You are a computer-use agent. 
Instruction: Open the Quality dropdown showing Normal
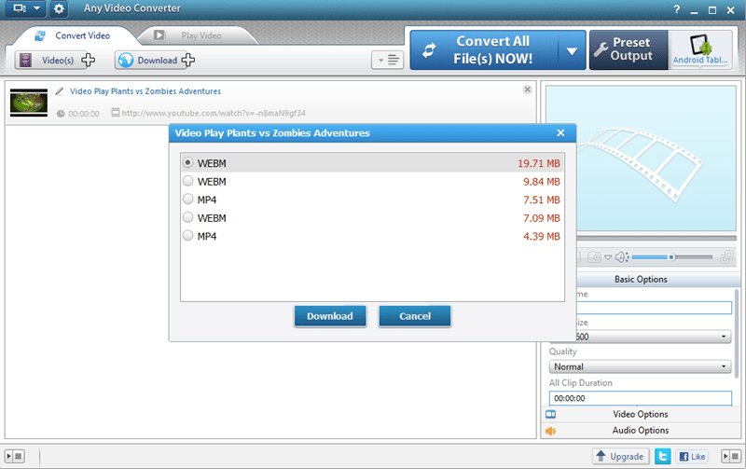[640, 366]
